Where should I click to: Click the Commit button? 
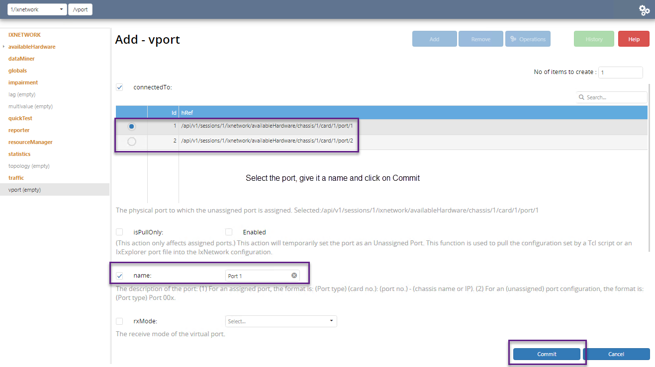click(x=547, y=354)
